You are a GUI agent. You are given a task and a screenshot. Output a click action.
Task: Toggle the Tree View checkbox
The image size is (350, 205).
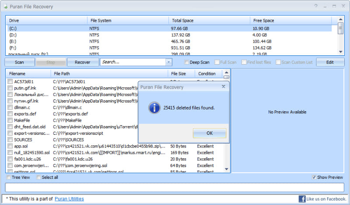[9, 178]
